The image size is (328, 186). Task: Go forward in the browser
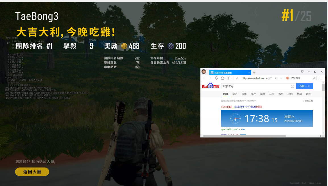click(210, 78)
